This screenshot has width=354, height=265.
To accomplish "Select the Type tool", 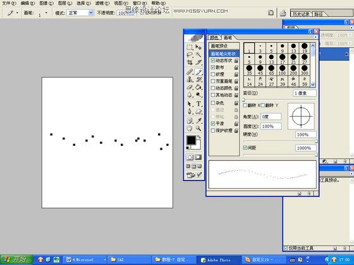I will pos(198,103).
